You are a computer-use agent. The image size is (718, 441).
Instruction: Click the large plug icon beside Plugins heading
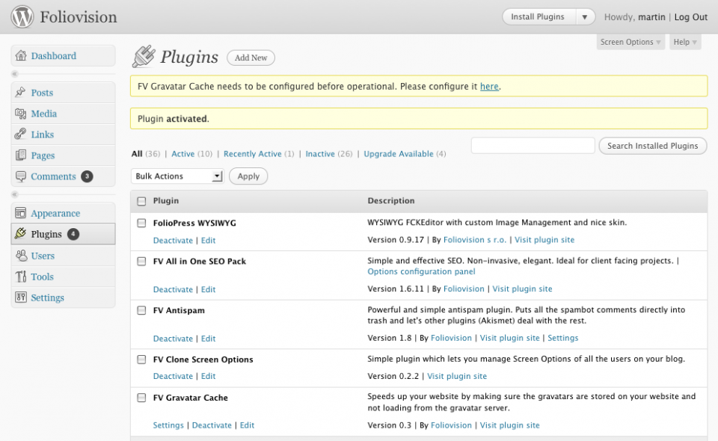144,56
